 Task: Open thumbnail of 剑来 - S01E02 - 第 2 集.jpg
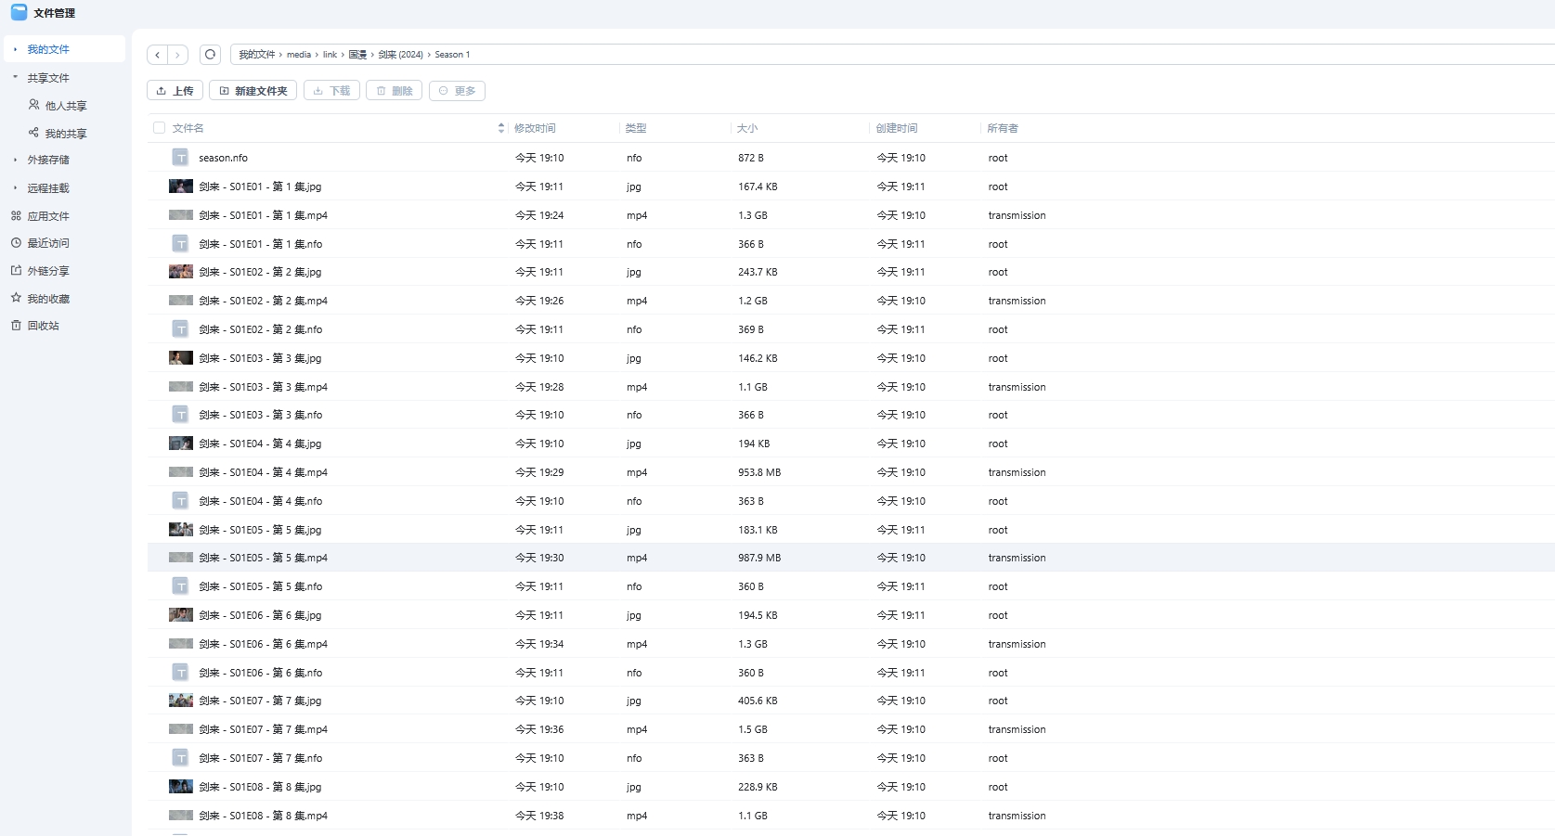[181, 272]
